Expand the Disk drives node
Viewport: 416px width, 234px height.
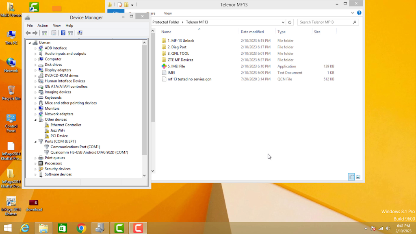pyautogui.click(x=35, y=65)
